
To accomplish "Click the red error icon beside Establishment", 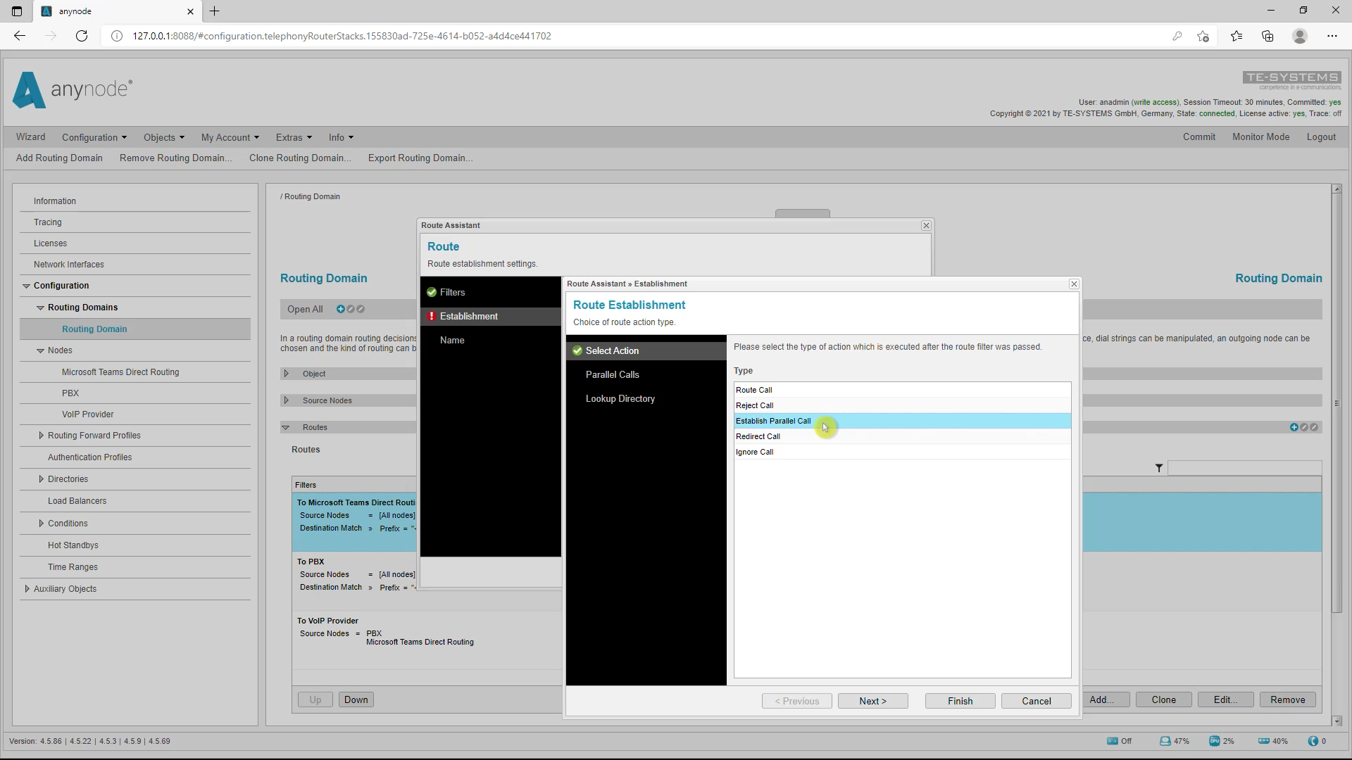I will point(432,316).
